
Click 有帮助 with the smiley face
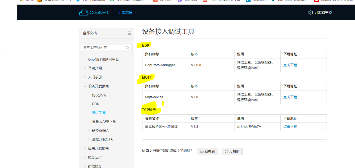tap(207, 151)
